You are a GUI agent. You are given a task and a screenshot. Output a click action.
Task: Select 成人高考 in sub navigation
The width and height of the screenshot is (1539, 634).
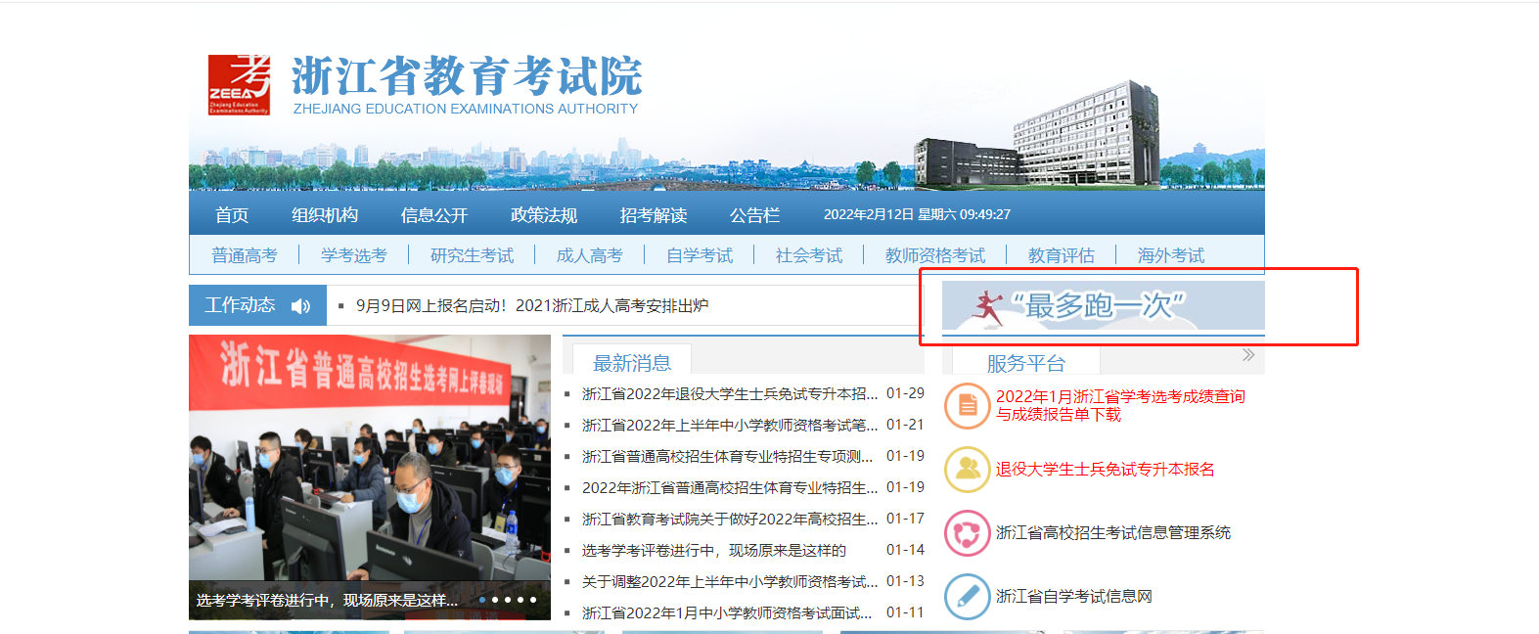pos(590,255)
